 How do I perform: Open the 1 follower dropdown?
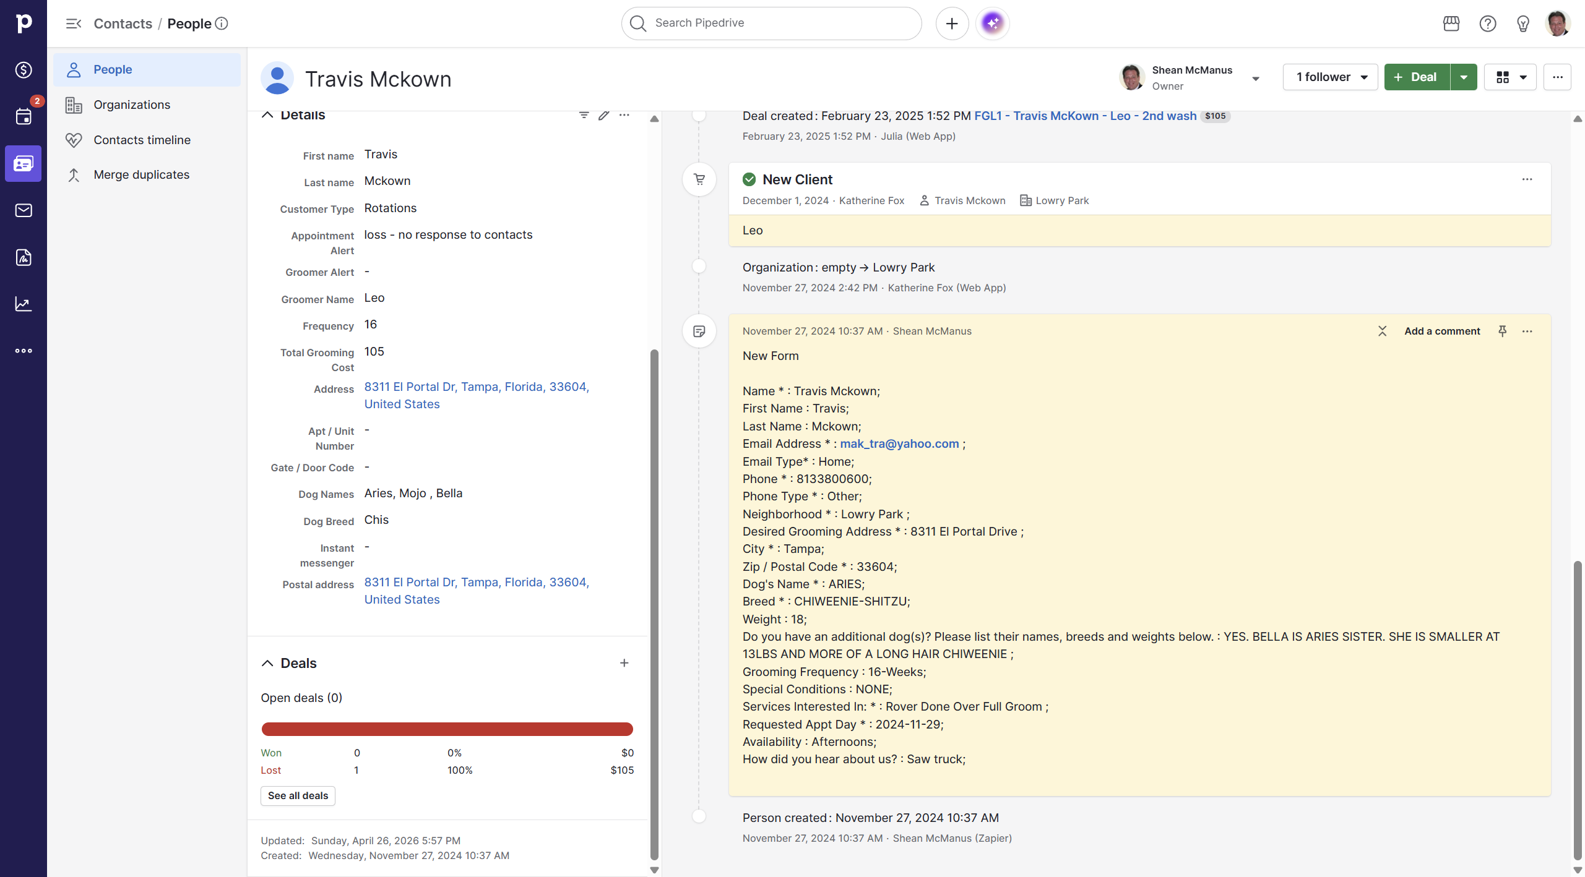click(x=1330, y=77)
